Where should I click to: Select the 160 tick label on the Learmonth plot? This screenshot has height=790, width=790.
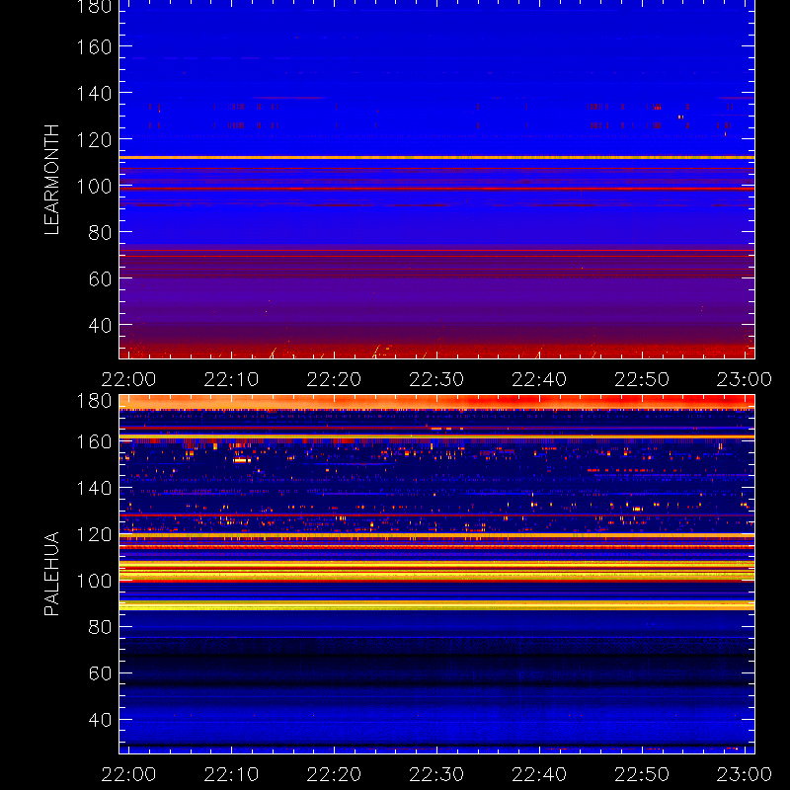pyautogui.click(x=94, y=46)
